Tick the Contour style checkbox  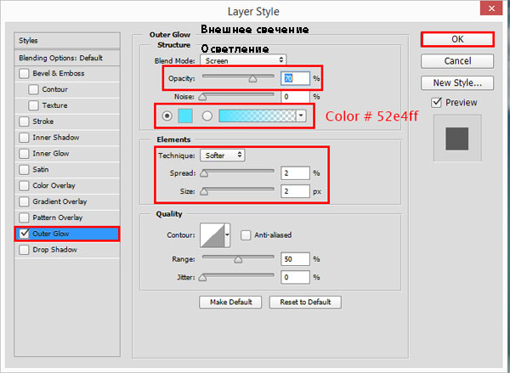33,89
